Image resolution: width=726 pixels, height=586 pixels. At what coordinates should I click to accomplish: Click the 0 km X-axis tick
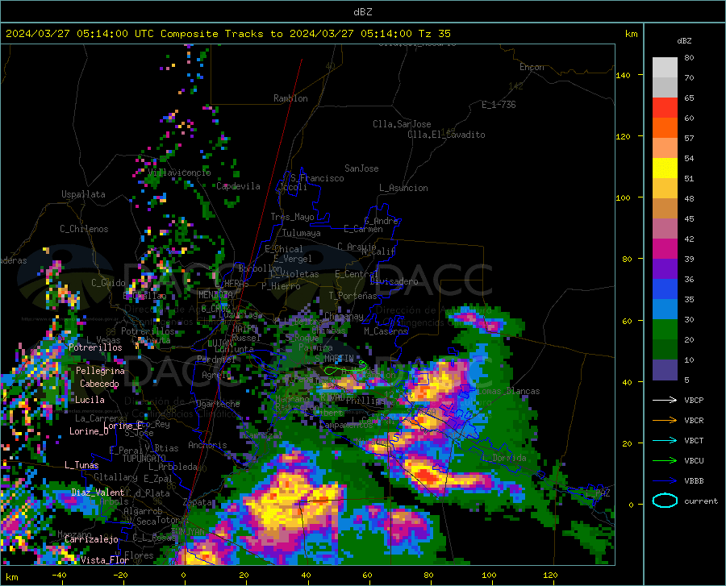[184, 575]
